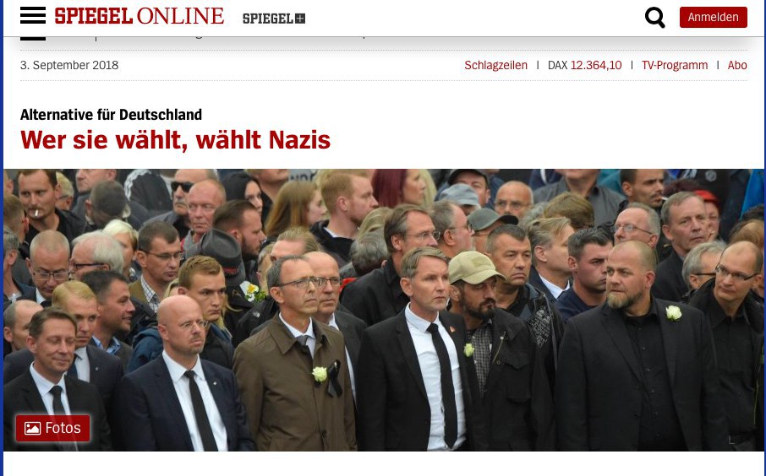
Task: Go to SPIEGEL ONLINE homepage via logo
Action: 140,16
